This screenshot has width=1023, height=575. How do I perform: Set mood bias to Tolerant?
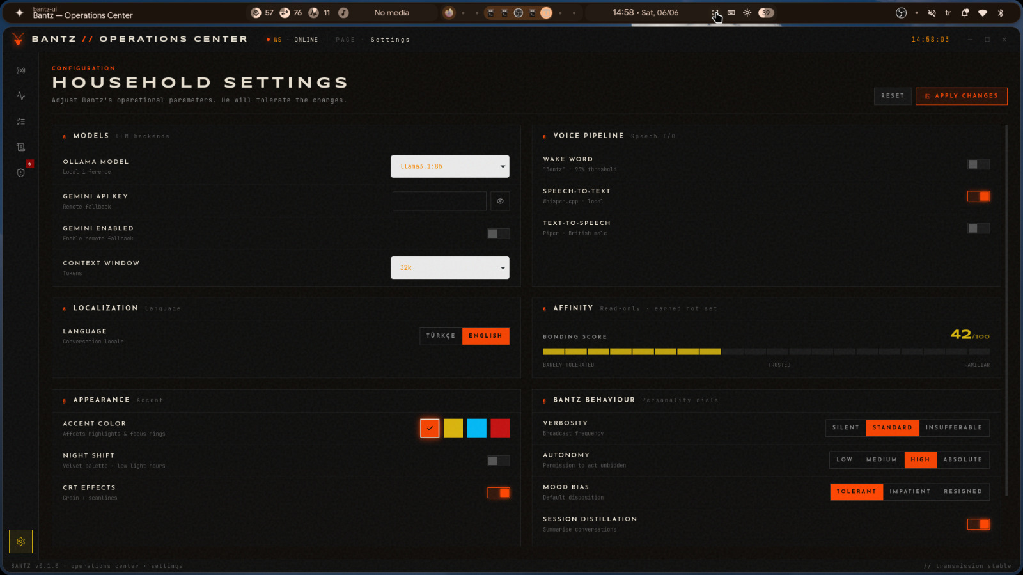pyautogui.click(x=857, y=491)
